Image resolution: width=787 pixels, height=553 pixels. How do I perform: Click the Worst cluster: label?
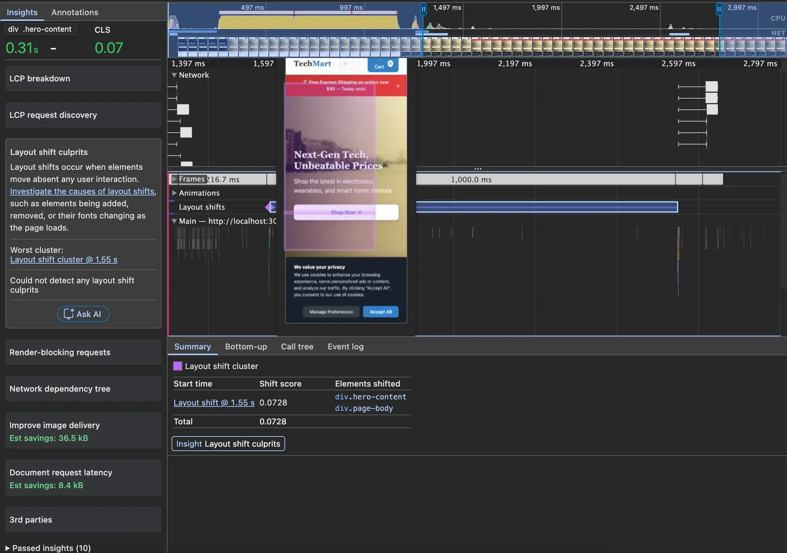pos(37,250)
